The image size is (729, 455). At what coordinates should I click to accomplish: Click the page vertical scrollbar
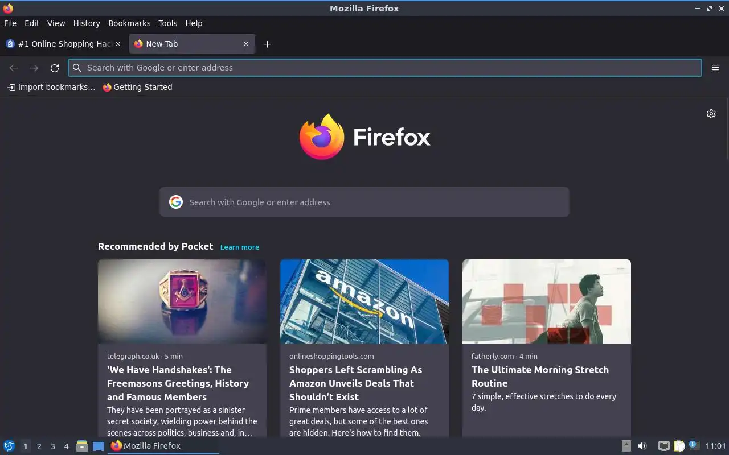[x=727, y=130]
